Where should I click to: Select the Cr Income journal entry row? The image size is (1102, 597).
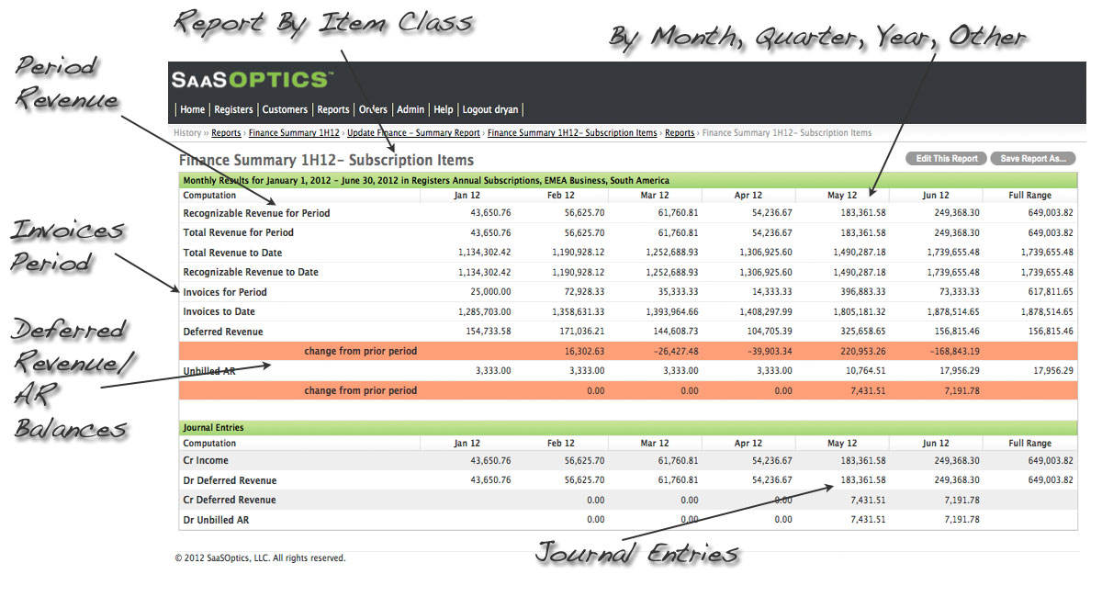point(206,460)
